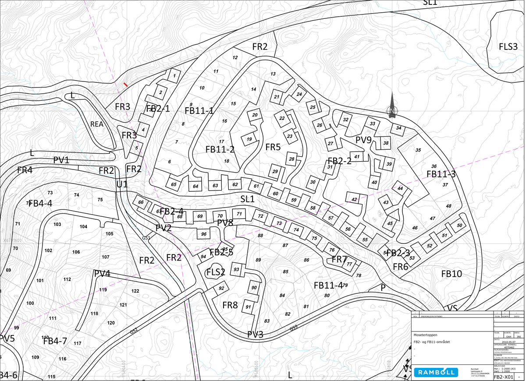Click the FR5 area label
This screenshot has width=526, height=381.
(273, 147)
